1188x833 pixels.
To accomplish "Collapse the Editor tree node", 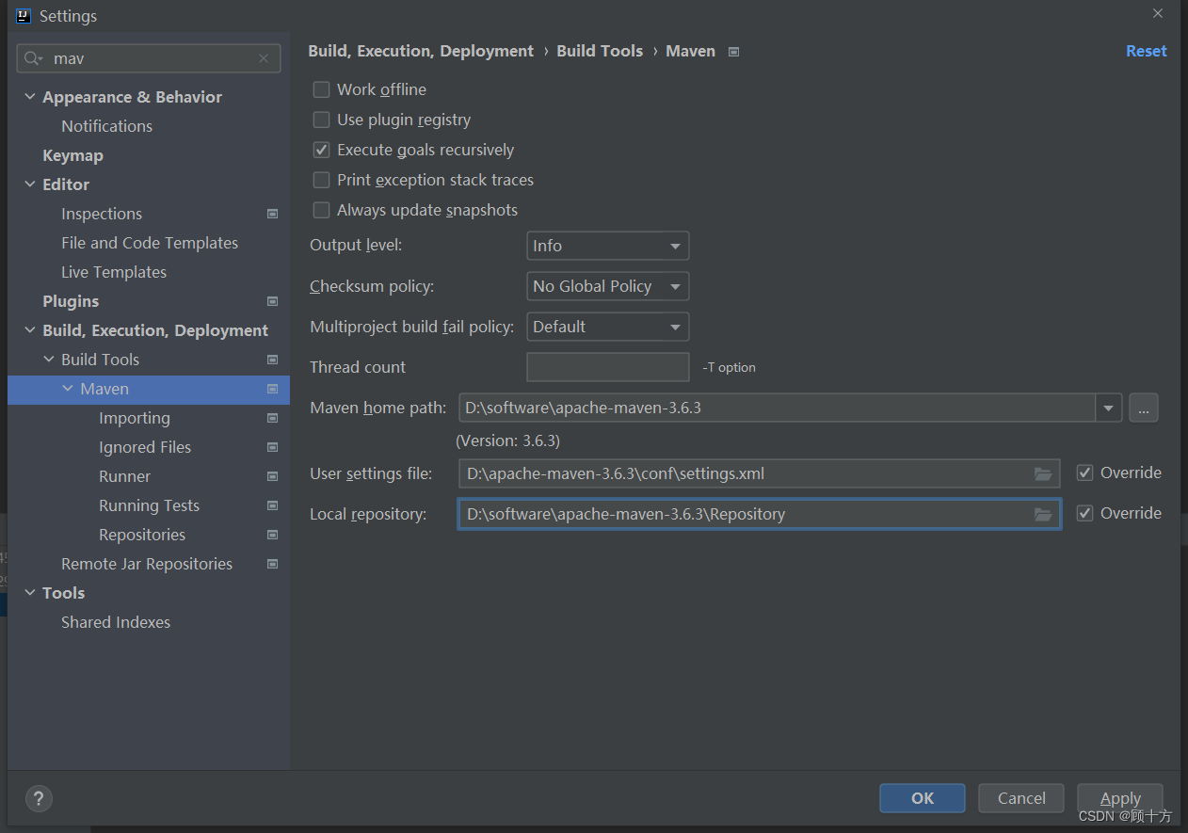I will (x=30, y=184).
